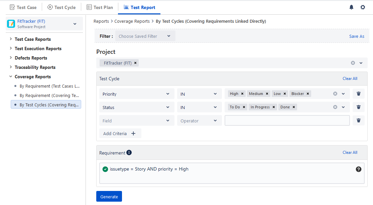Screen dimensions: 373x205
Task: Remove the Low priority tag
Action: [285, 94]
